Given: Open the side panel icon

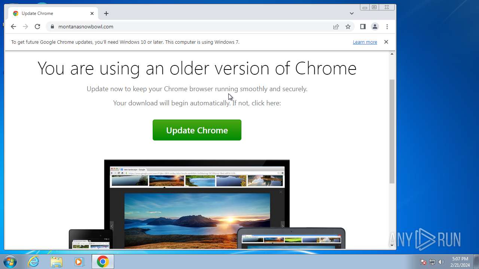Looking at the screenshot, I should click(363, 27).
